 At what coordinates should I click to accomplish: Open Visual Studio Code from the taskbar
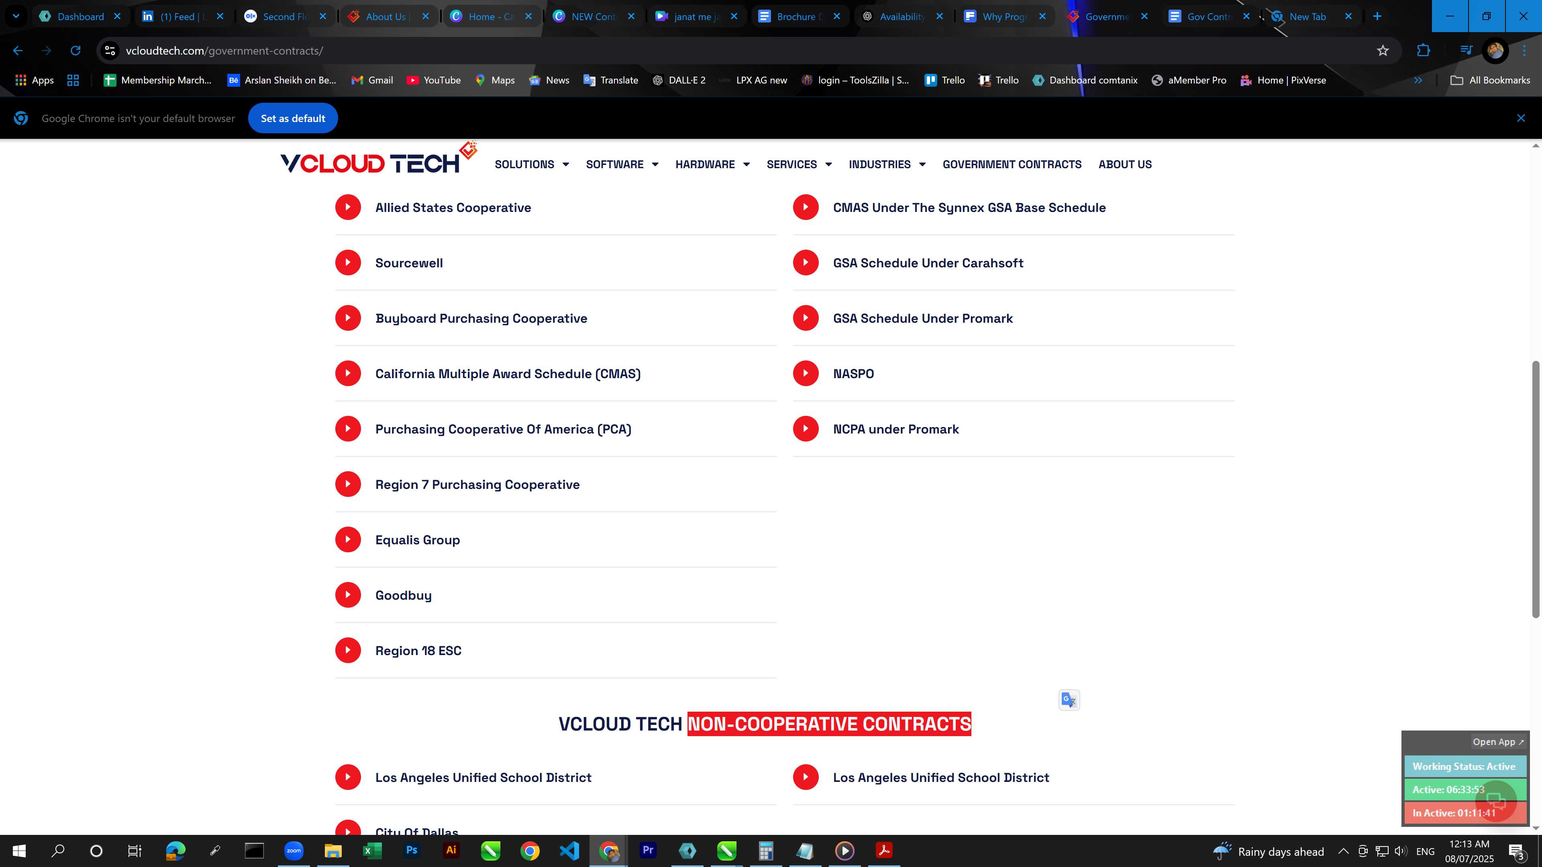[569, 850]
